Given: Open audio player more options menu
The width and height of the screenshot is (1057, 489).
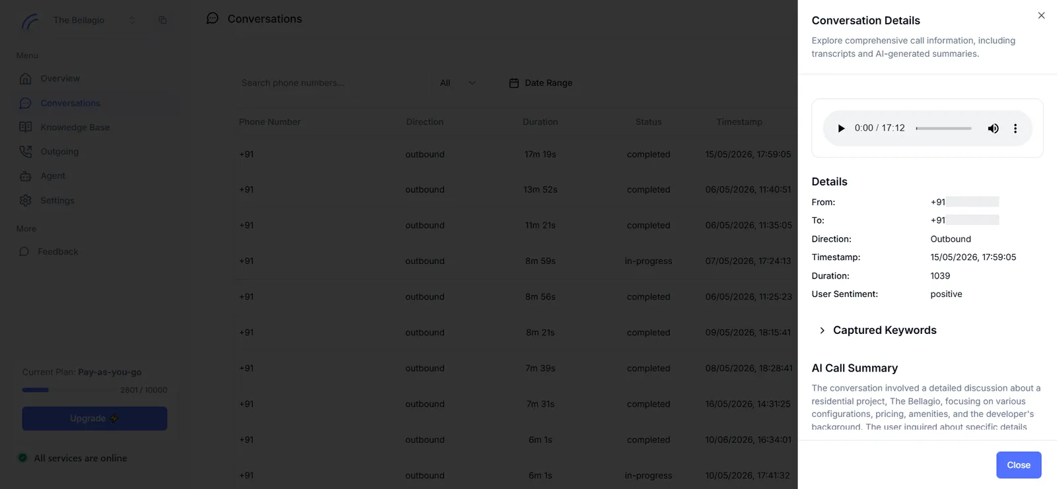Looking at the screenshot, I should click(x=1015, y=128).
